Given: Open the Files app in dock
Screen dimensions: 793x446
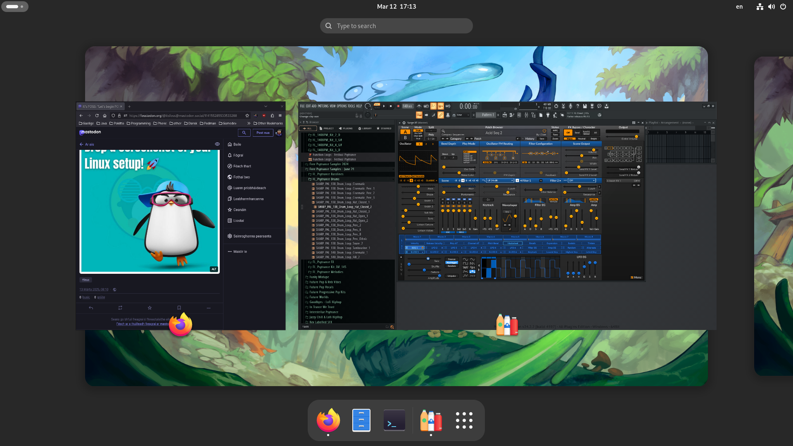Looking at the screenshot, I should (x=361, y=420).
